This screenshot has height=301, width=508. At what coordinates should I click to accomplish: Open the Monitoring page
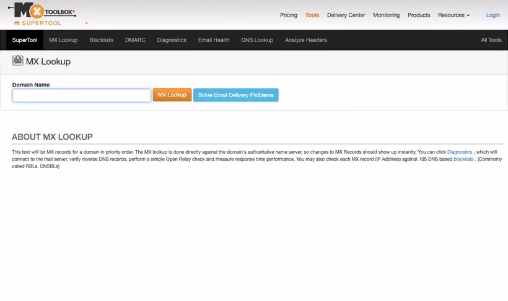click(x=386, y=15)
